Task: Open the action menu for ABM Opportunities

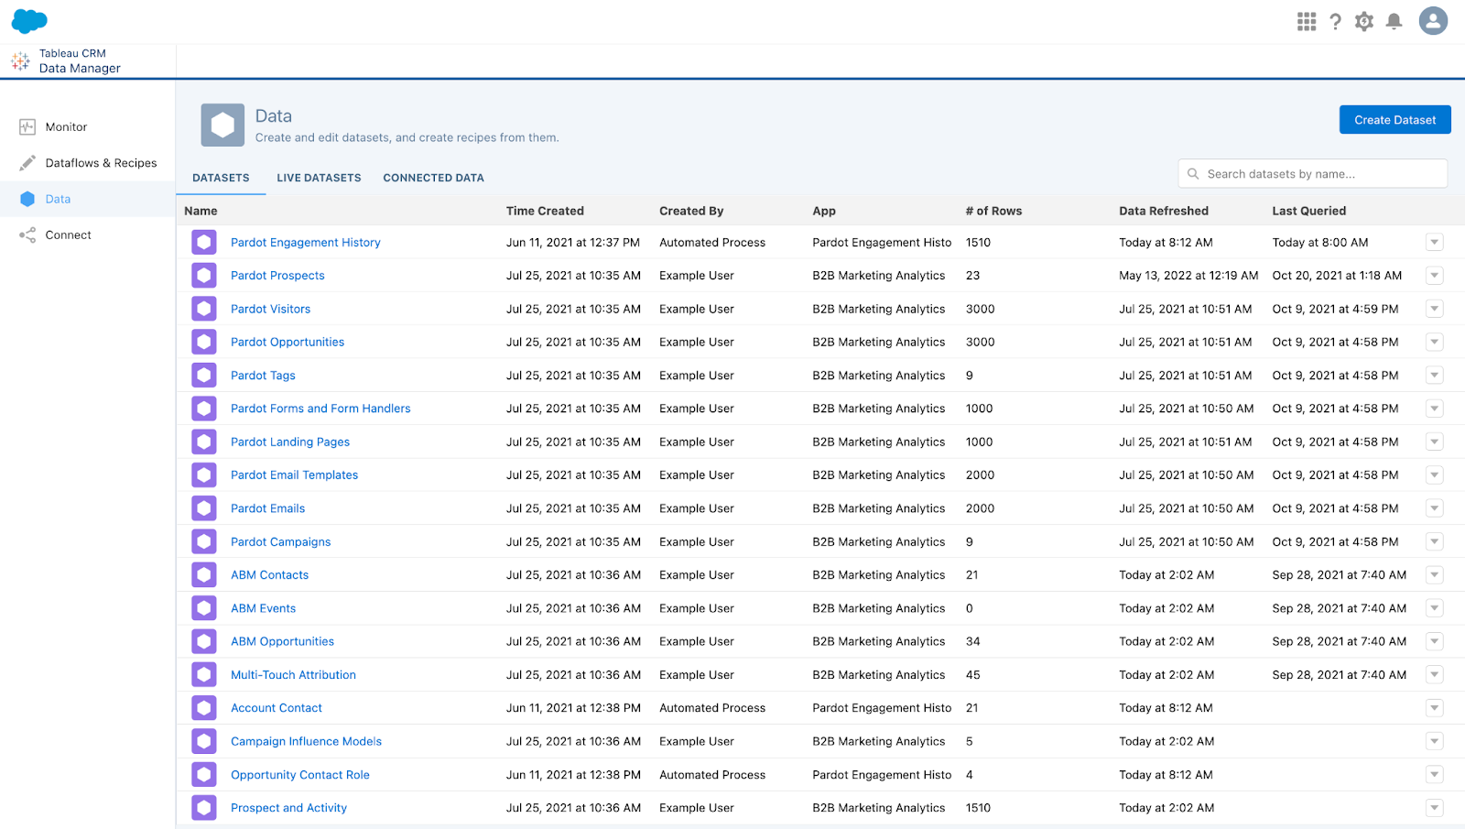Action: (x=1435, y=642)
